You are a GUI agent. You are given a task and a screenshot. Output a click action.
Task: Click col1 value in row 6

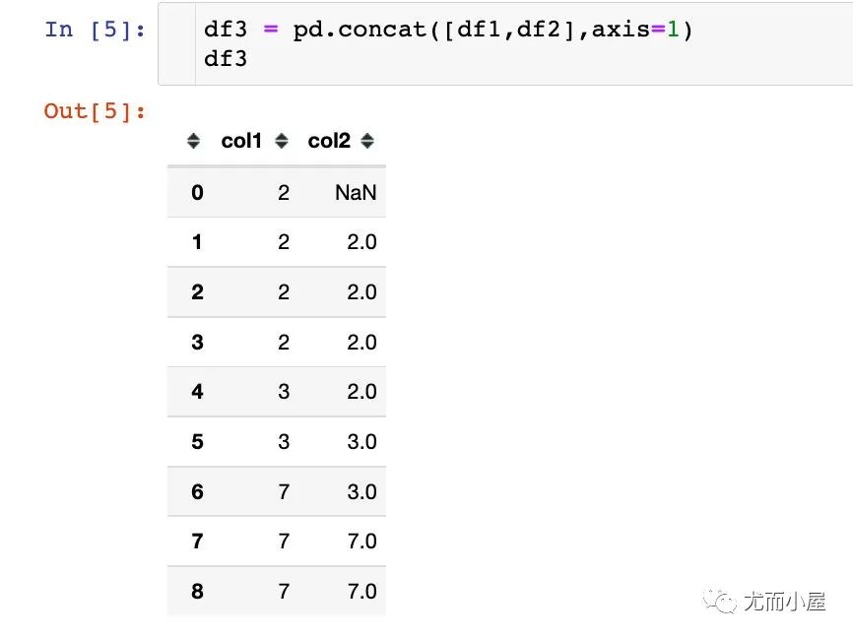pos(284,491)
